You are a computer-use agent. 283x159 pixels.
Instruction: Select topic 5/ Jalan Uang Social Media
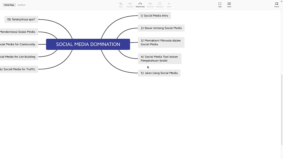(159, 73)
